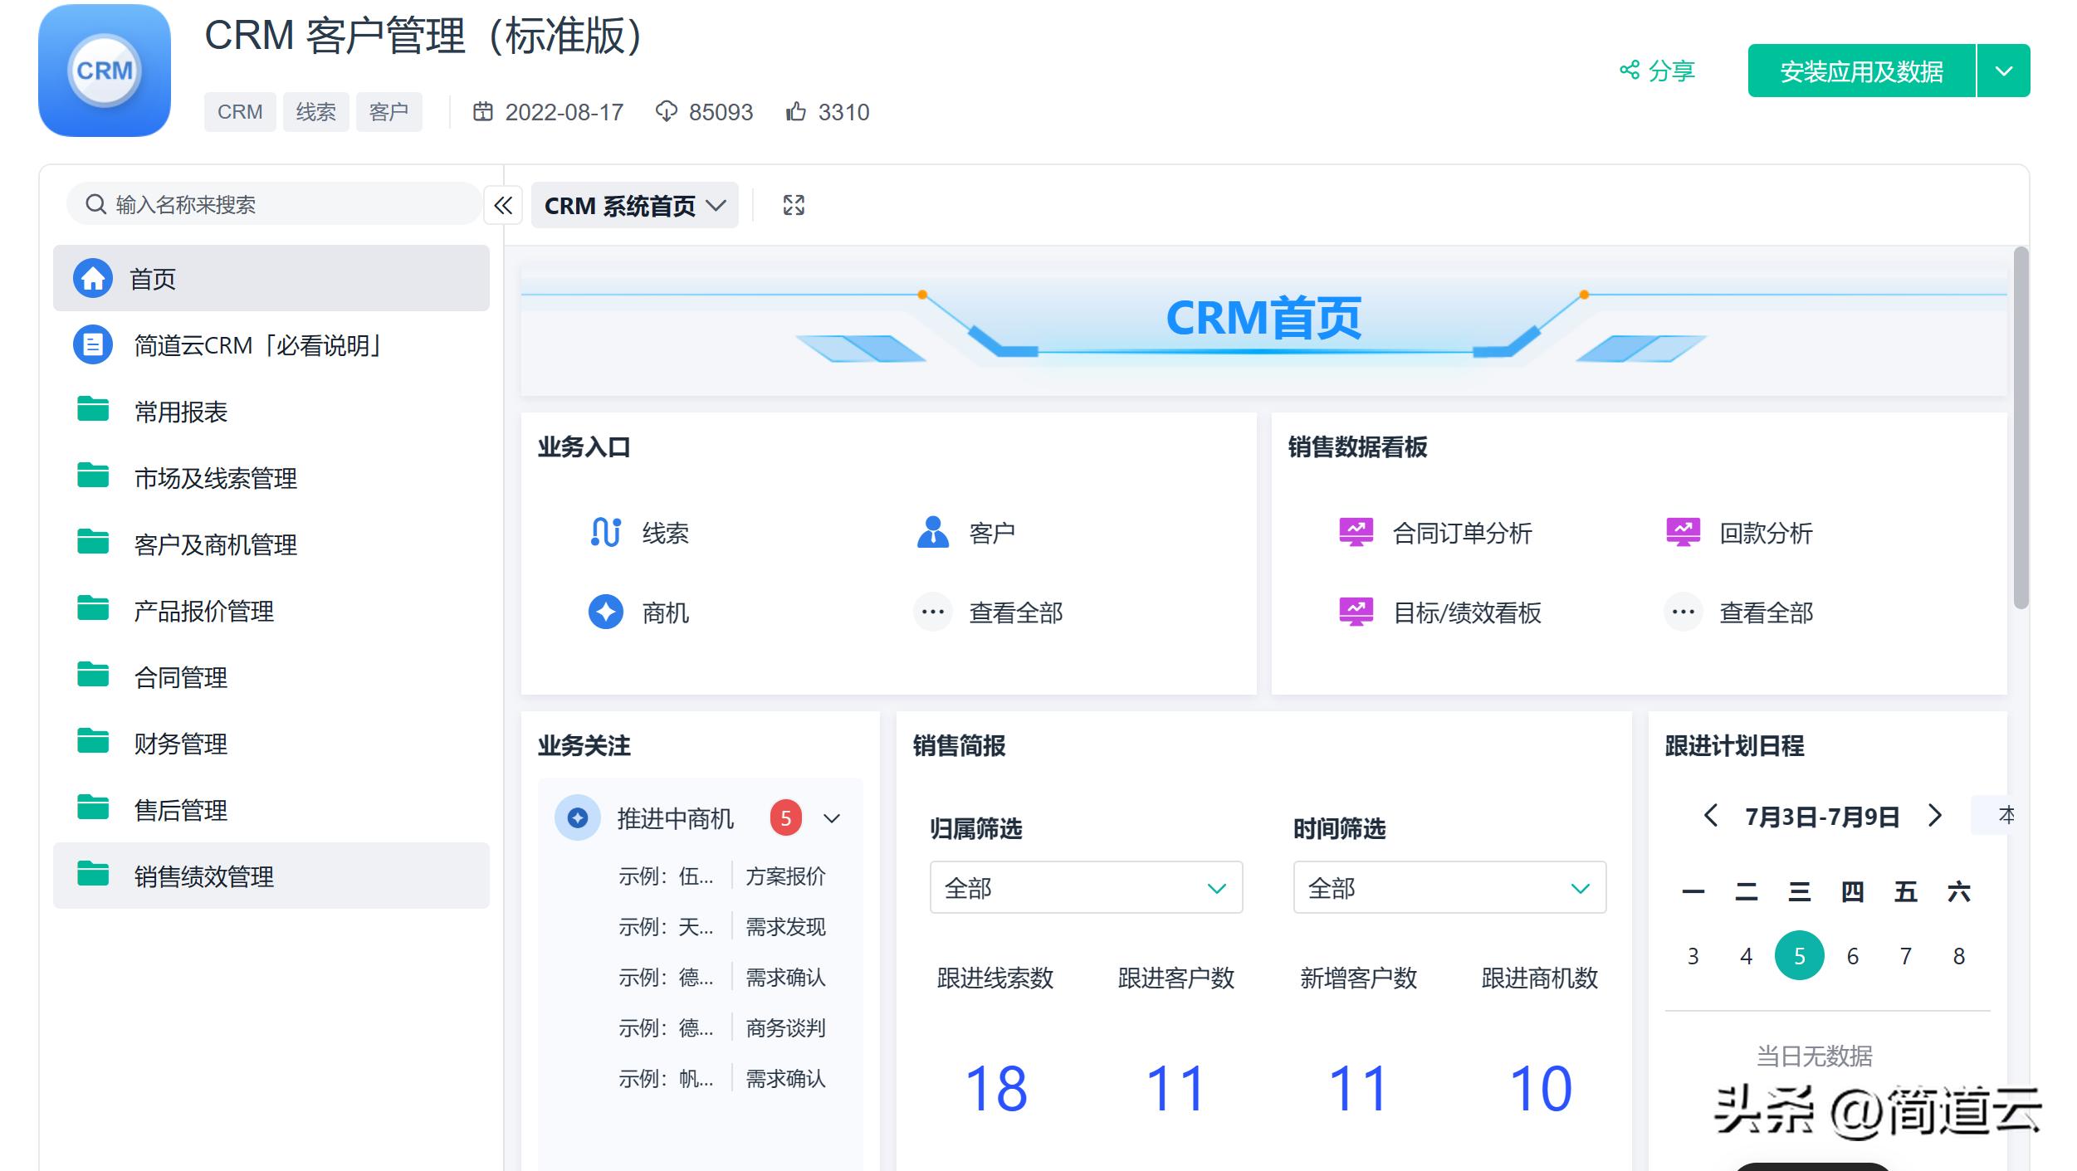Select date 8 in the follow-up calendar
This screenshot has width=2077, height=1171.
point(1959,954)
